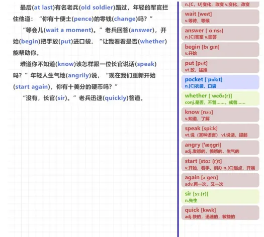264x237 pixels.
Task: Select the 'quick' vocabulary card
Action: click(x=220, y=213)
